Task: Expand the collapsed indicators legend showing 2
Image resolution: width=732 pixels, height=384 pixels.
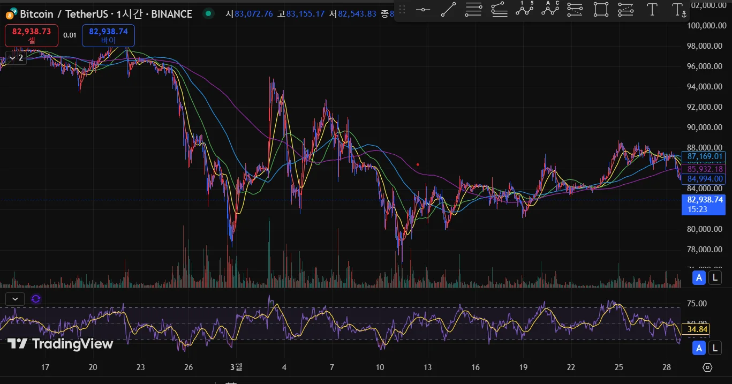Action: click(x=15, y=57)
